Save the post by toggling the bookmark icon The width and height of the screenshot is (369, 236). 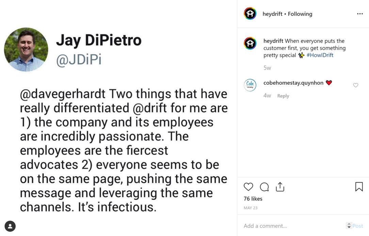(x=359, y=186)
